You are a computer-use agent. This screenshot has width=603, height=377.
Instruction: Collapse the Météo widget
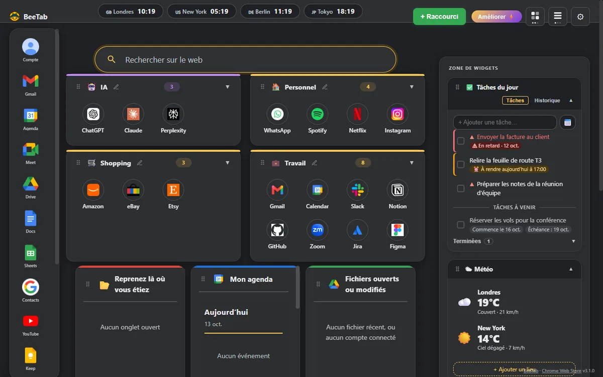[571, 269]
